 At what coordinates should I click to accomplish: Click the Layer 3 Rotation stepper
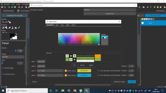[135, 71]
